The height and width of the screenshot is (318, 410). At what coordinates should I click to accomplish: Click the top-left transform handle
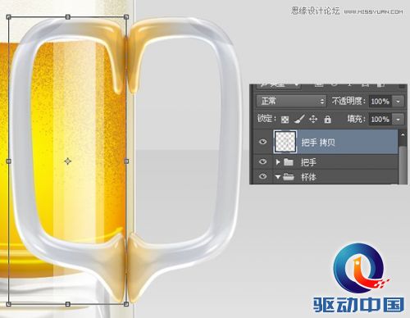pos(9,17)
